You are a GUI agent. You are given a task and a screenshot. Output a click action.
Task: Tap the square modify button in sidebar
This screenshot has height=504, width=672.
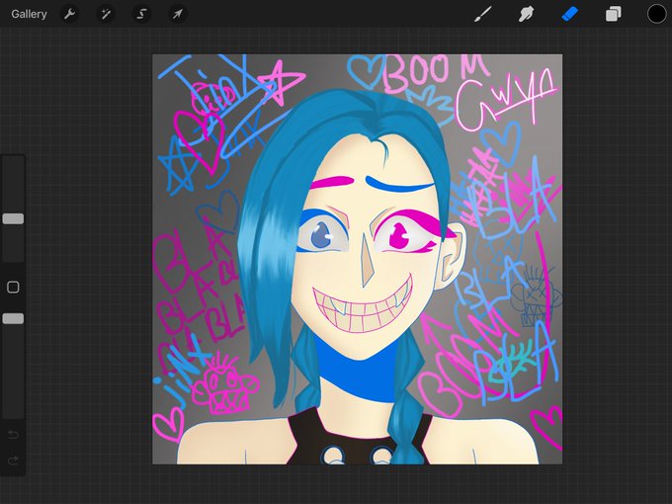coord(13,288)
